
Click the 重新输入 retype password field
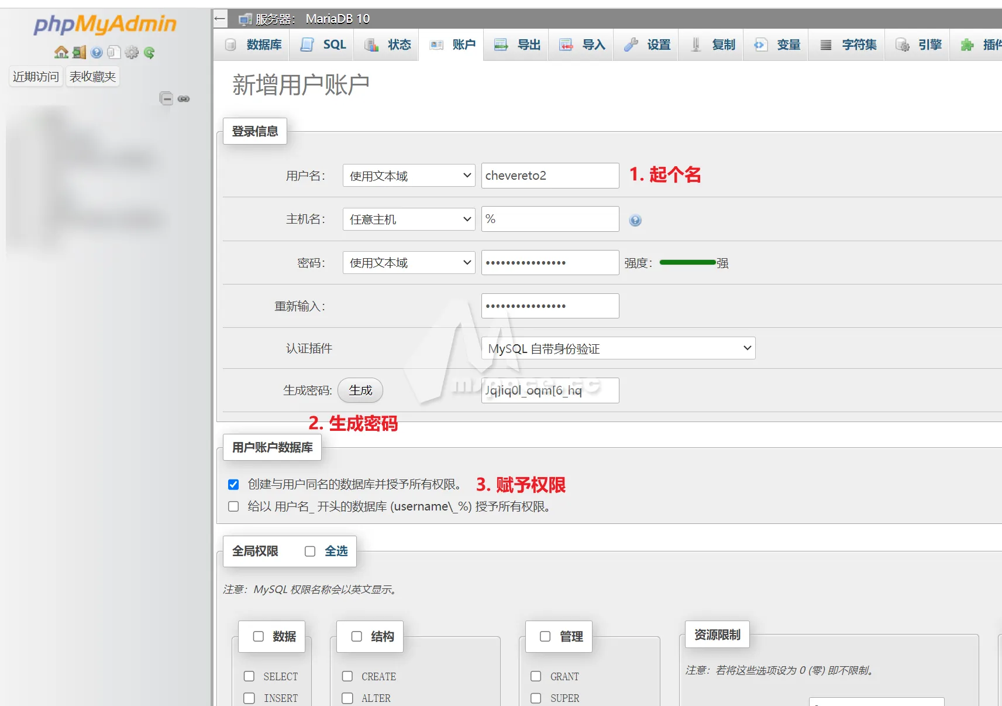click(x=550, y=306)
